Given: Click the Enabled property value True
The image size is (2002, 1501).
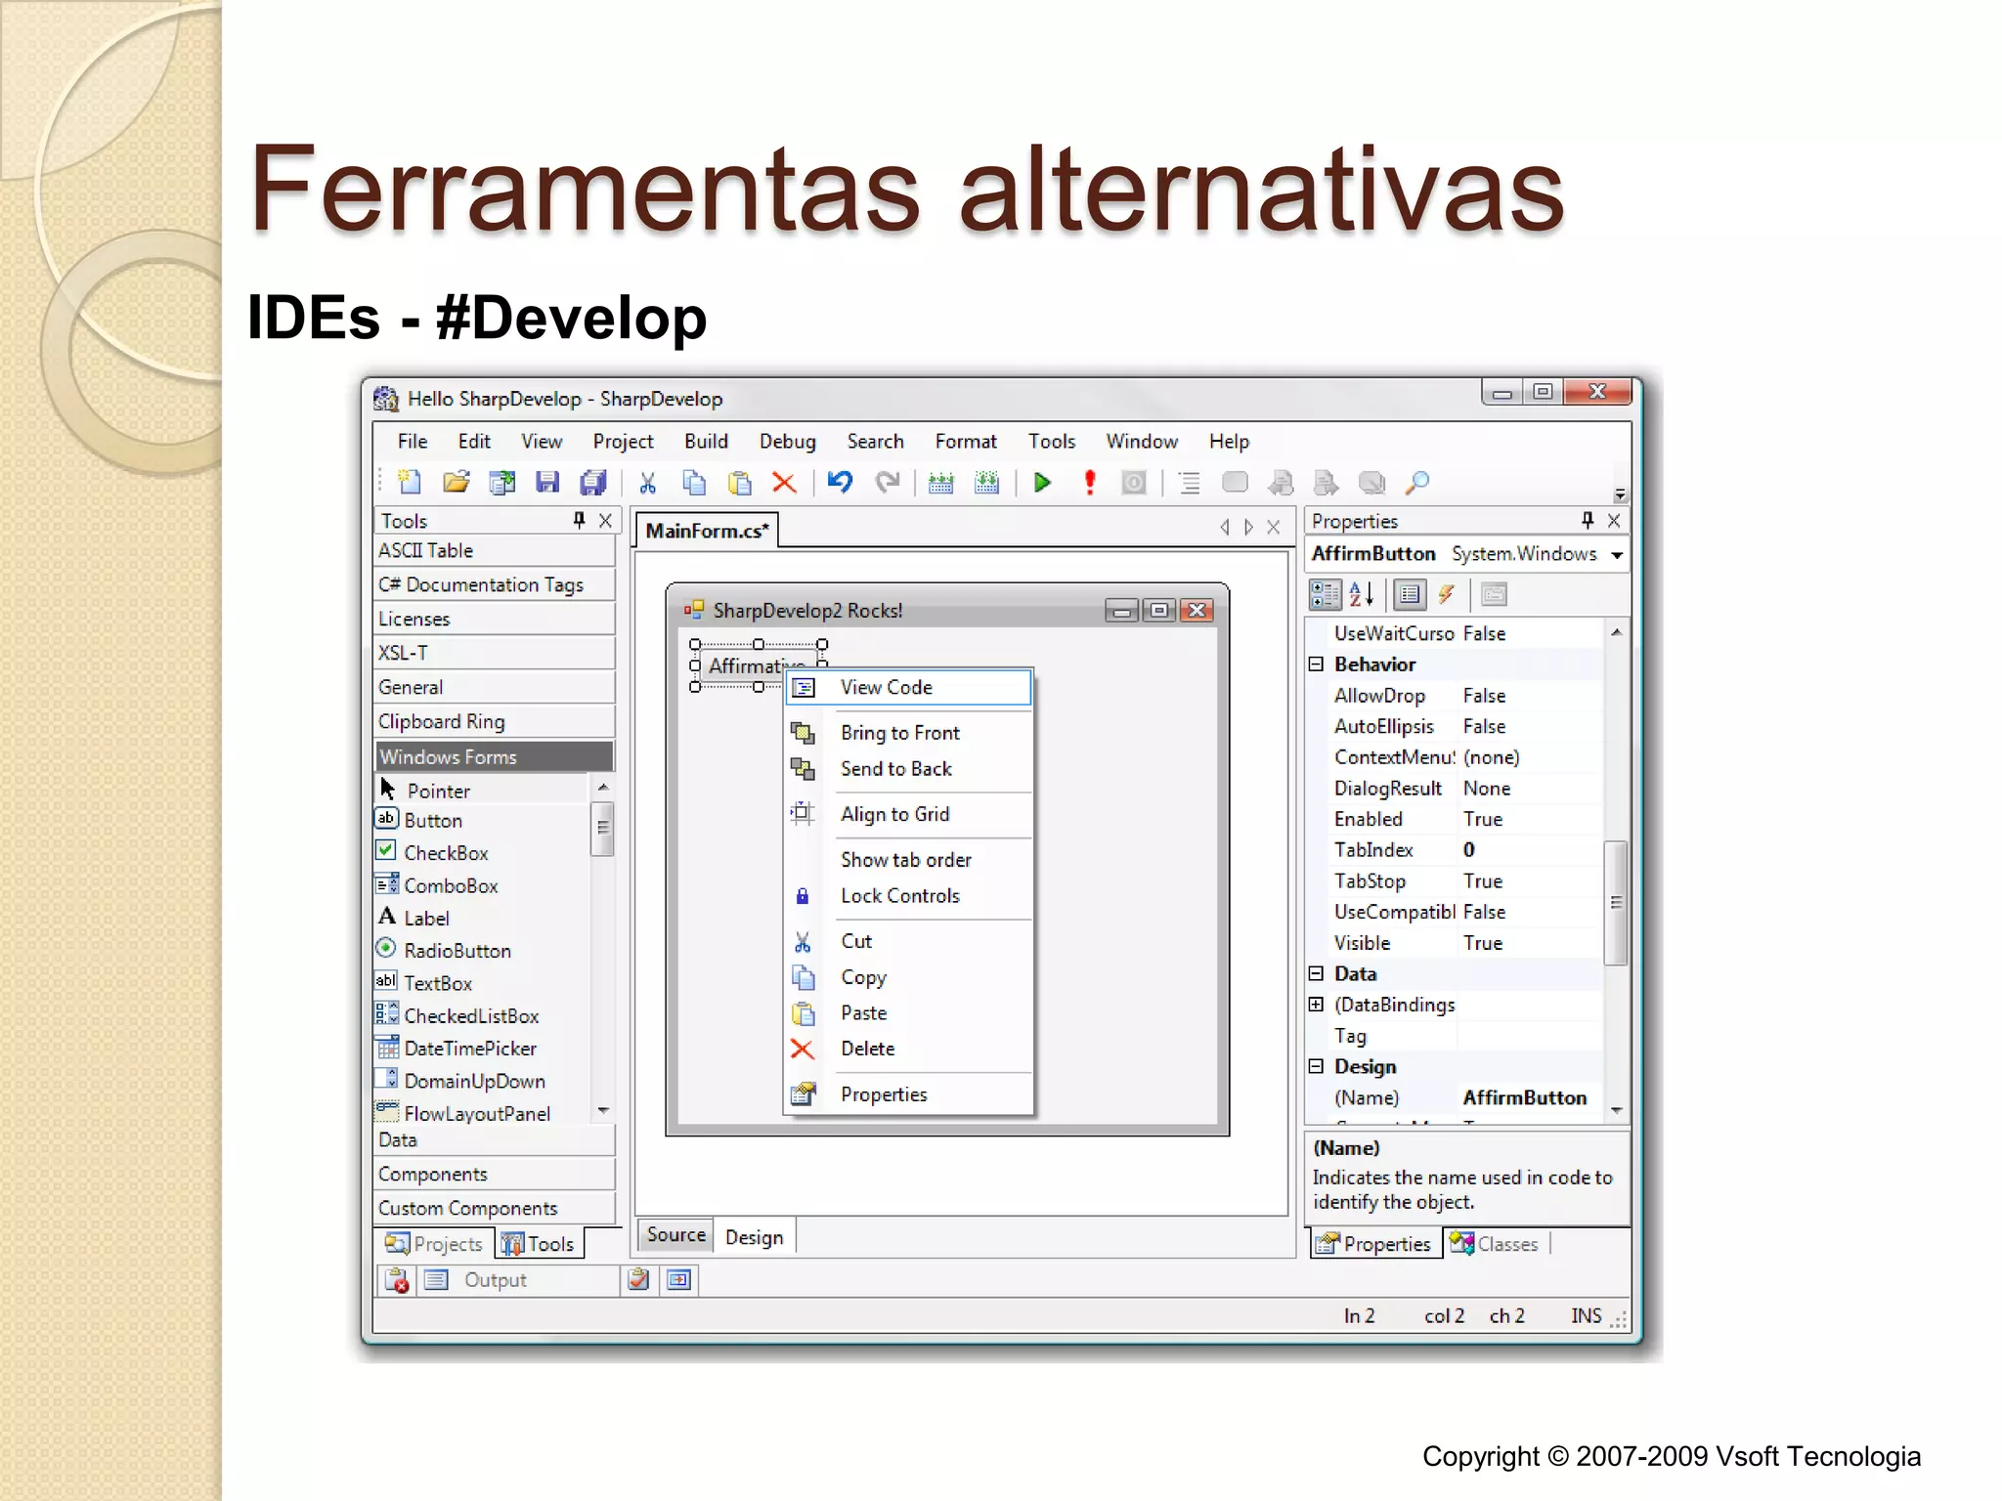Looking at the screenshot, I should coord(1531,819).
